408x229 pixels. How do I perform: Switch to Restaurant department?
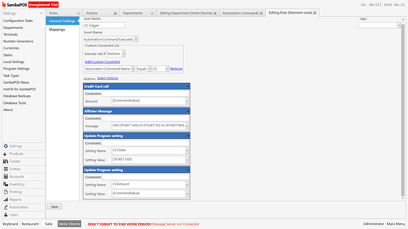30,224
